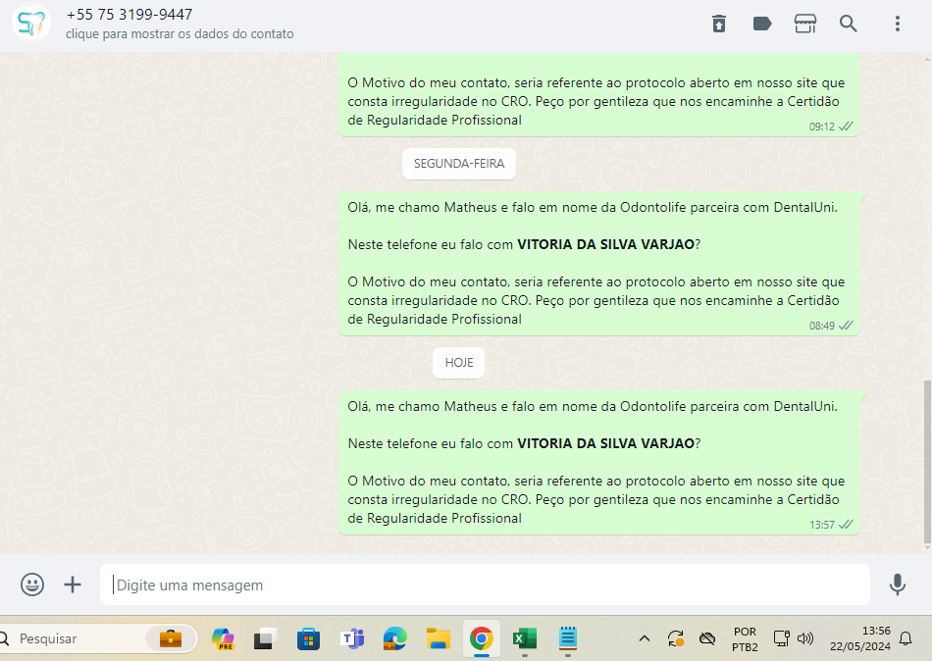Focus the 'Digite uma mensagem' input field

485,585
